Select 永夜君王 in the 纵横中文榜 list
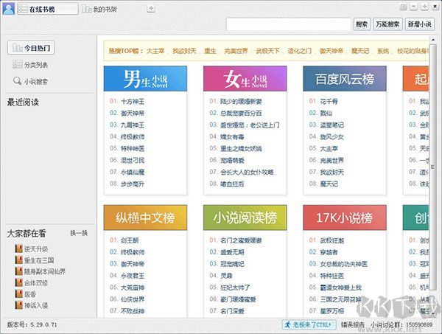 pyautogui.click(x=133, y=276)
